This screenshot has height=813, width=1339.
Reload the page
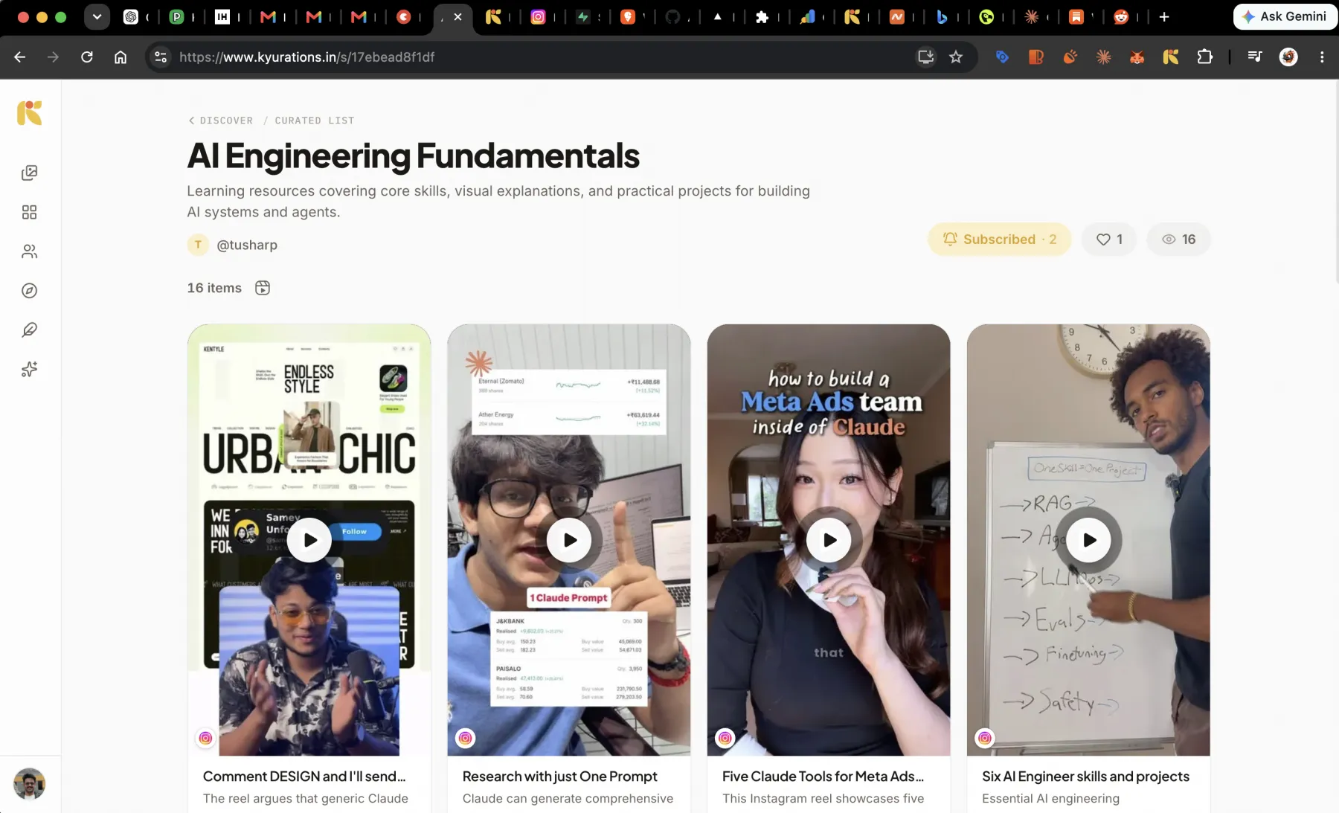86,57
